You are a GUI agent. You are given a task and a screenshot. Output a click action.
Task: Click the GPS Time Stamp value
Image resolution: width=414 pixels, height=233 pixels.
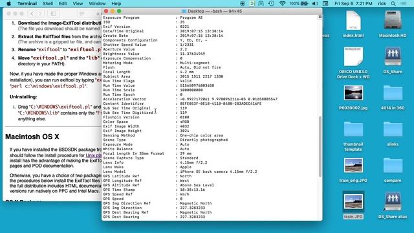point(193,190)
